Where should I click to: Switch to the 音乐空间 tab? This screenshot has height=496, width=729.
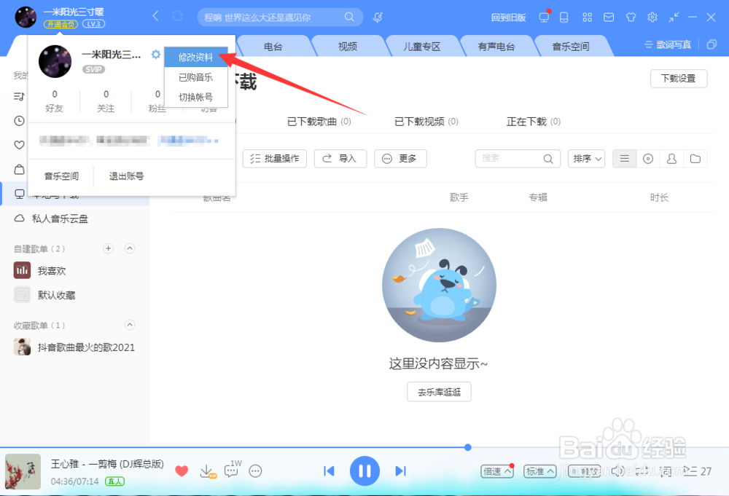pyautogui.click(x=571, y=47)
